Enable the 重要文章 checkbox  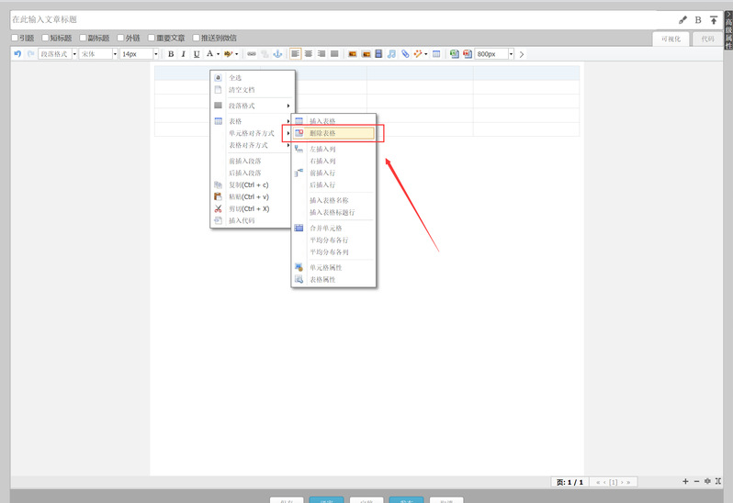point(152,38)
